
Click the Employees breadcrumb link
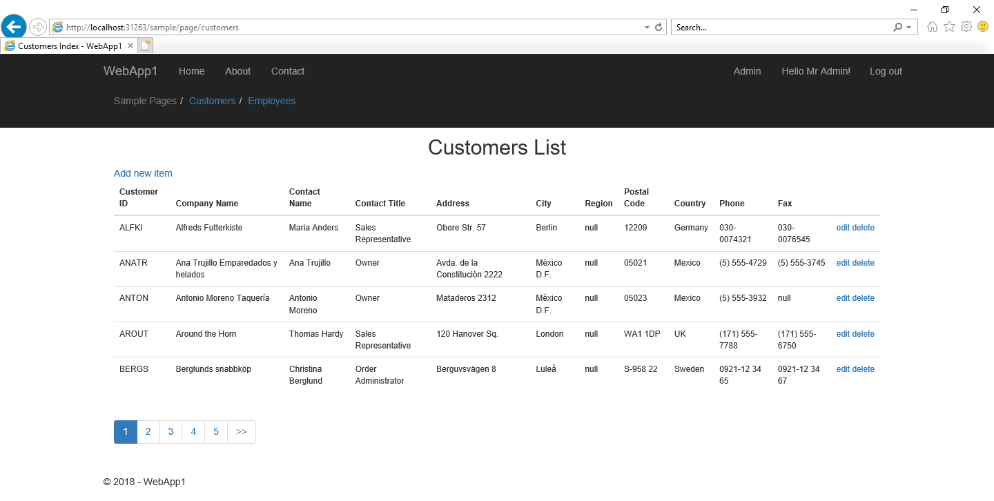[x=271, y=101]
